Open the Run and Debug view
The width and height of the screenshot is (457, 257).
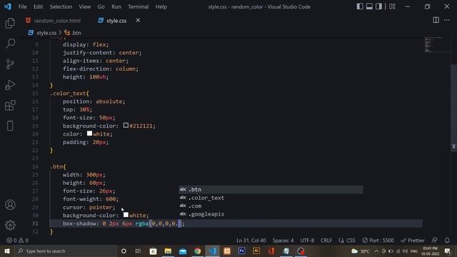click(10, 85)
